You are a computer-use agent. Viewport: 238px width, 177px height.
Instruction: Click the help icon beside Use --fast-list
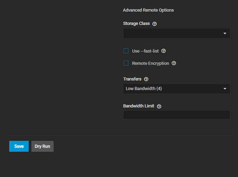click(x=164, y=51)
